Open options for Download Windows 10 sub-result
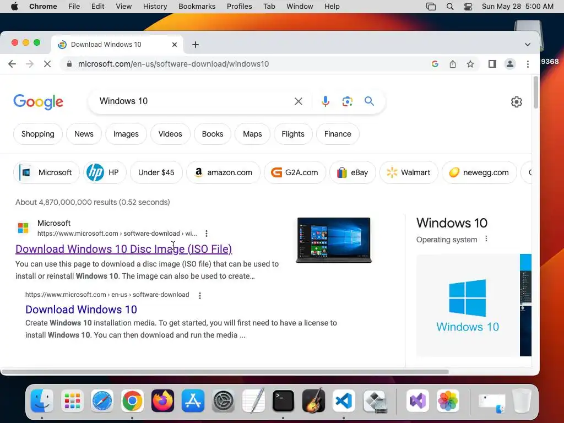Screen dimensions: 564x423 [200, 295]
